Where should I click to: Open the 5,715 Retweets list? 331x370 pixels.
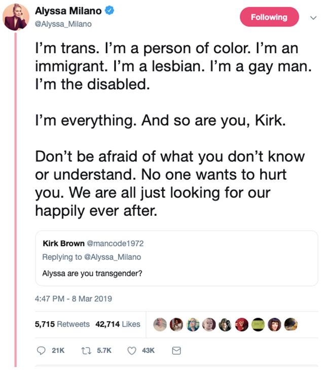coord(62,324)
